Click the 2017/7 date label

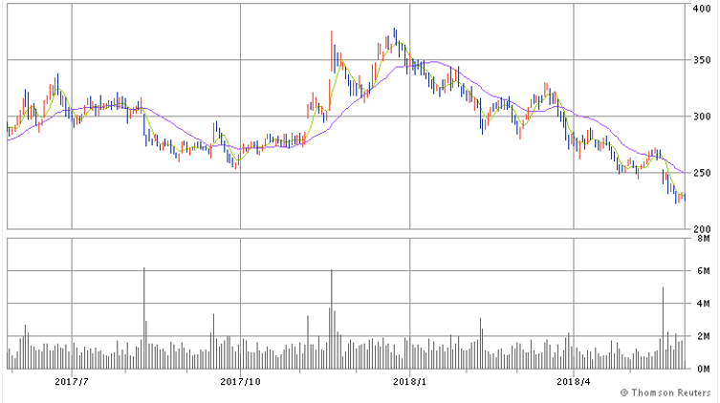tap(73, 381)
